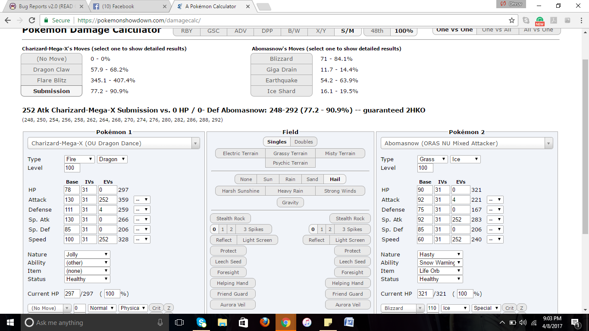
Task: Edit Pokémon 1 Level field
Action: coord(72,168)
